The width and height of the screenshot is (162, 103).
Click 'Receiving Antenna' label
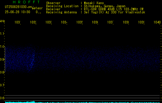tap(62, 12)
